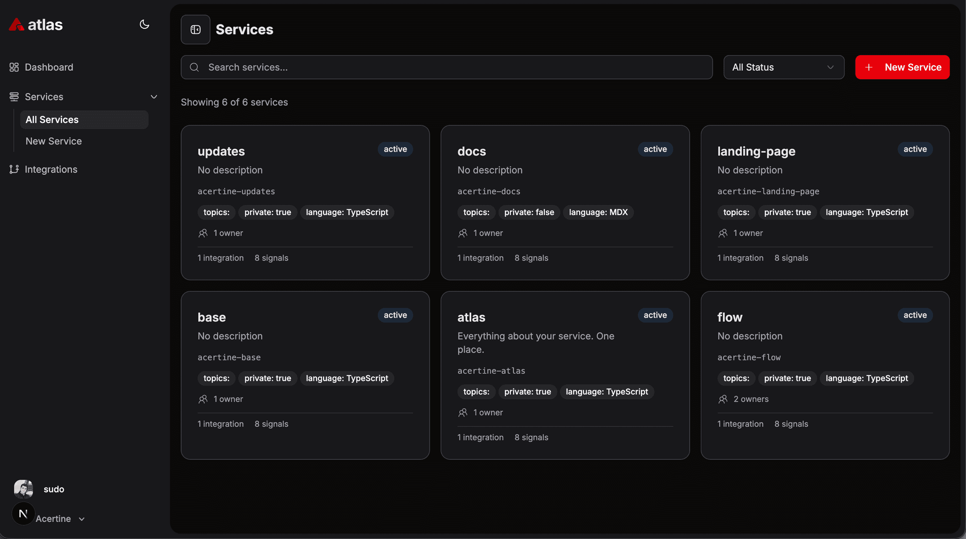Click the plus icon on New Service button

pos(869,67)
